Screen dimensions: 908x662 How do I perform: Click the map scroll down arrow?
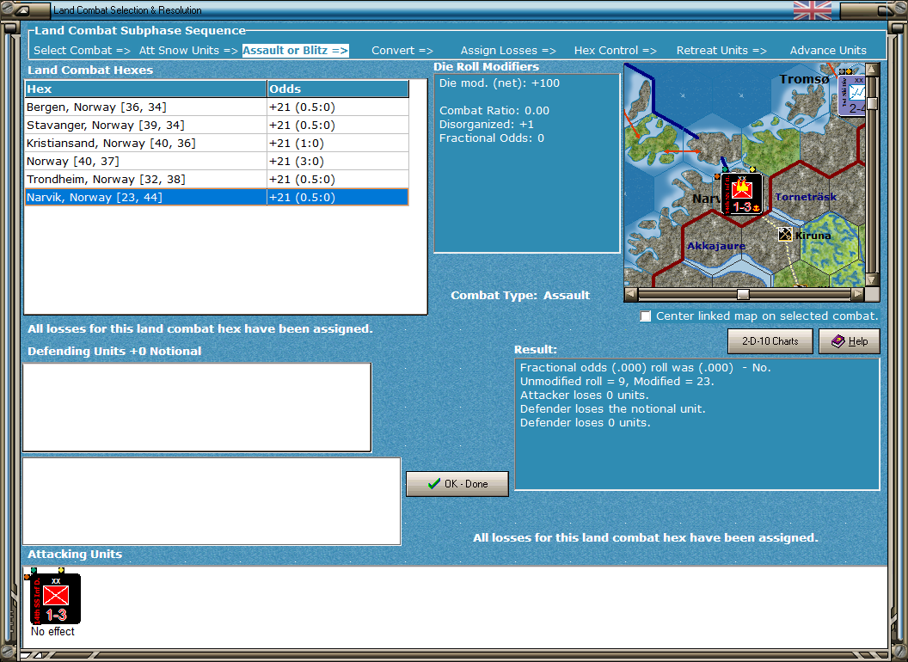872,279
